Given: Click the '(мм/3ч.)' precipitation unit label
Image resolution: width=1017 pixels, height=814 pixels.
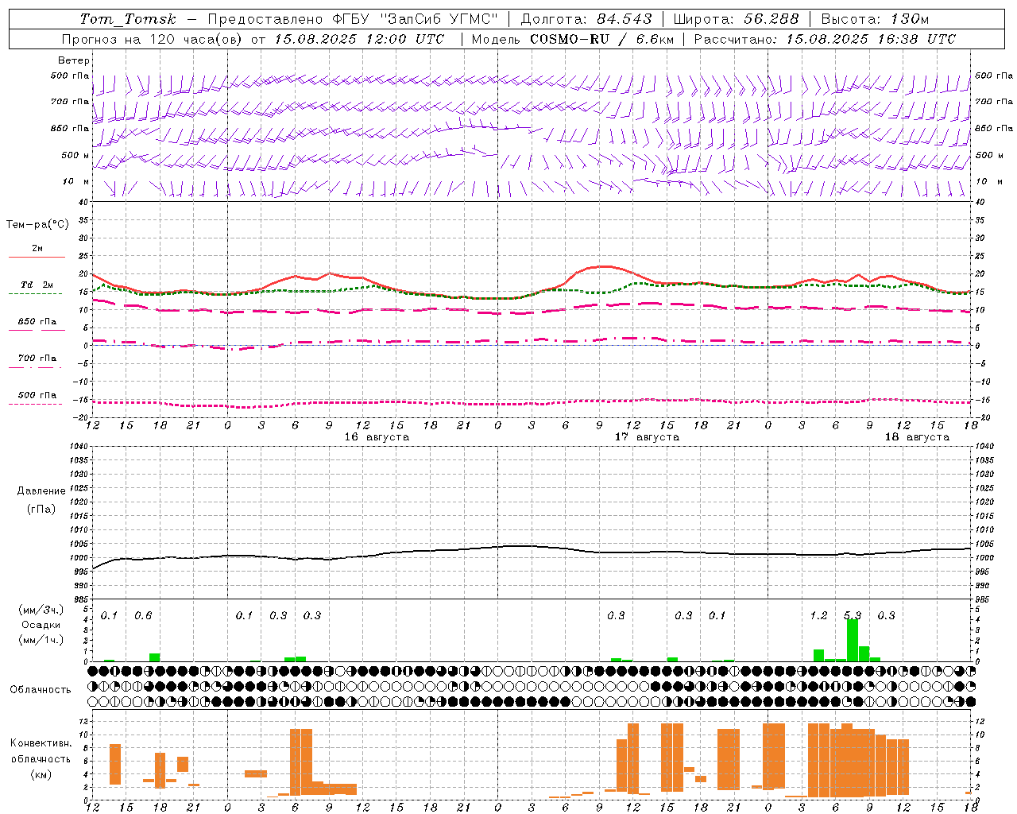Looking at the screenshot, I should pos(41,610).
